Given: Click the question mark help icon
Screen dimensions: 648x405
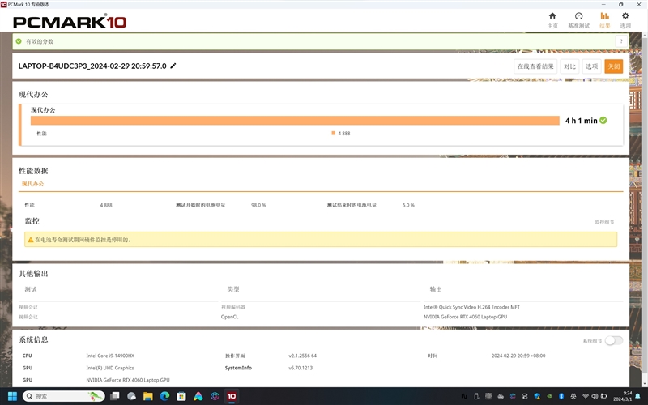Looking at the screenshot, I should coord(622,41).
